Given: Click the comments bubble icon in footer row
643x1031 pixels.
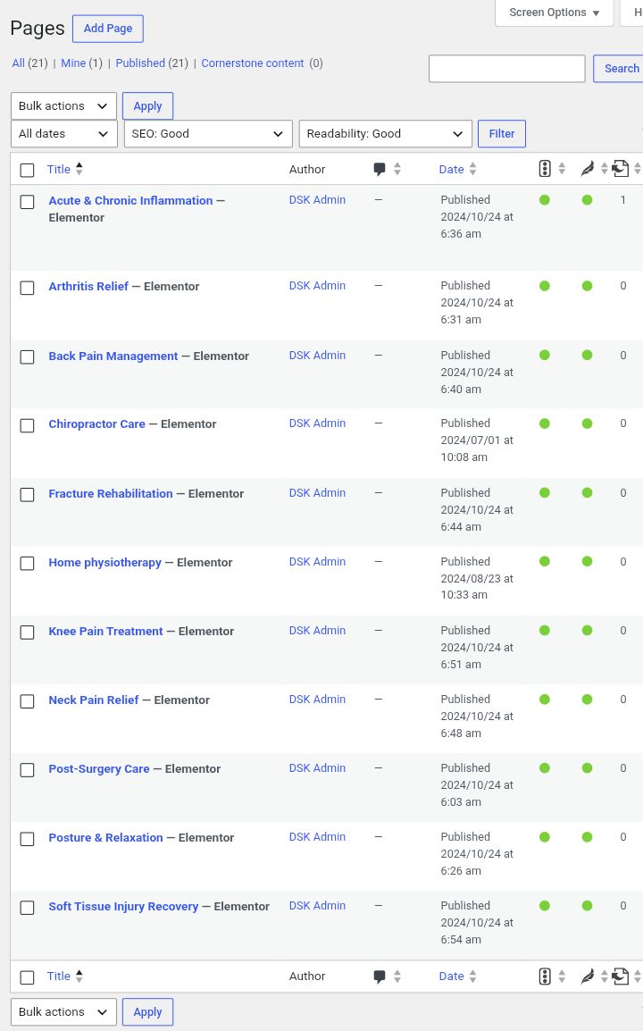Looking at the screenshot, I should (380, 977).
